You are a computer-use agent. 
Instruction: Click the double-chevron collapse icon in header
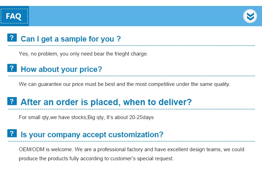pos(249,16)
